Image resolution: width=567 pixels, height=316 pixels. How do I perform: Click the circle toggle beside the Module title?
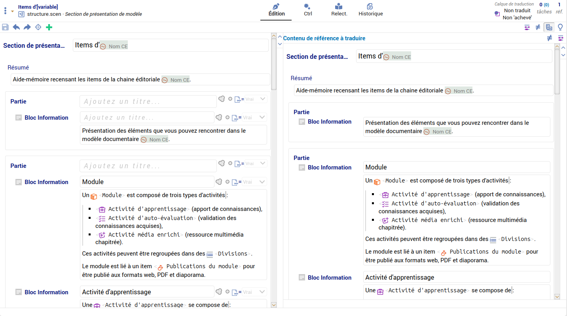228,182
